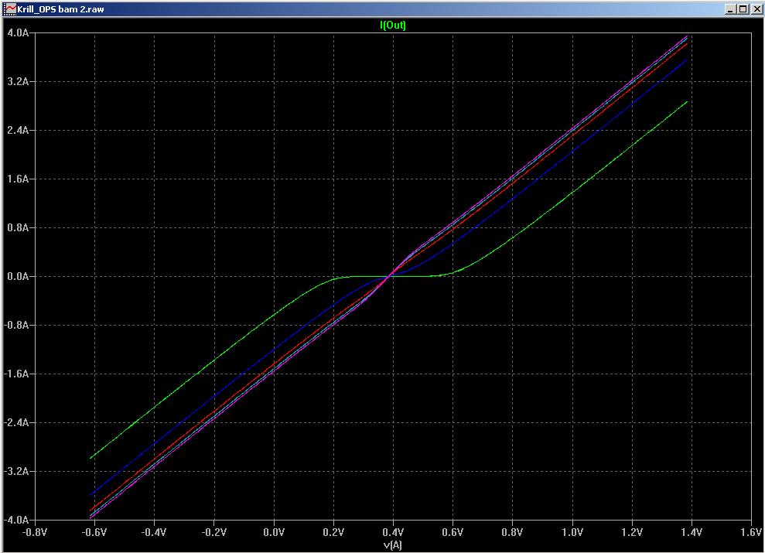Close the Krill_OPS bam 2.raw window

point(755,9)
